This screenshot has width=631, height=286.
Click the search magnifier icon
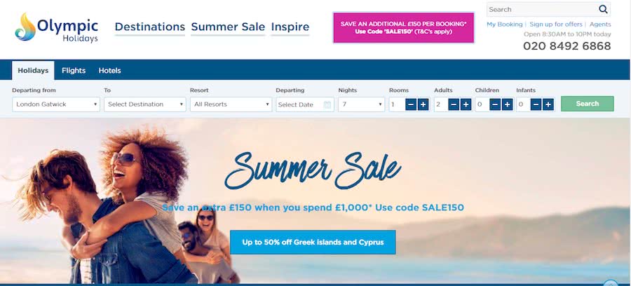[603, 9]
